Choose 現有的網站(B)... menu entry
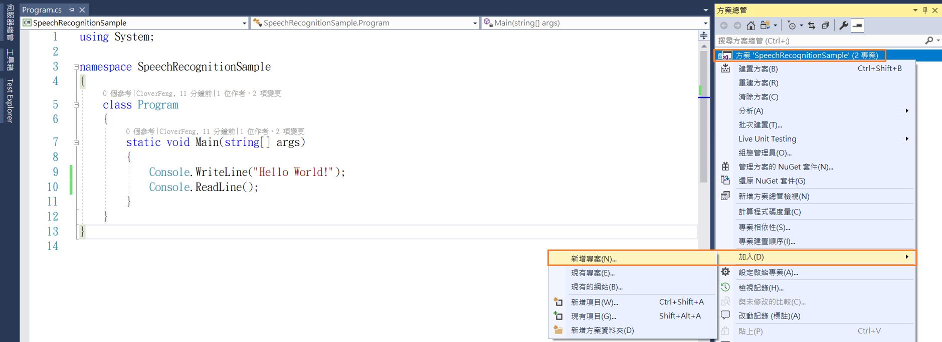The image size is (942, 342). tap(632, 286)
